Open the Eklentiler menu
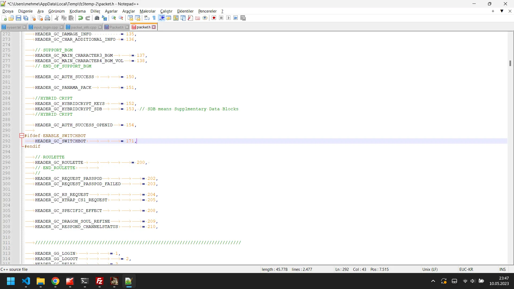Image resolution: width=514 pixels, height=289 pixels. coord(185,11)
